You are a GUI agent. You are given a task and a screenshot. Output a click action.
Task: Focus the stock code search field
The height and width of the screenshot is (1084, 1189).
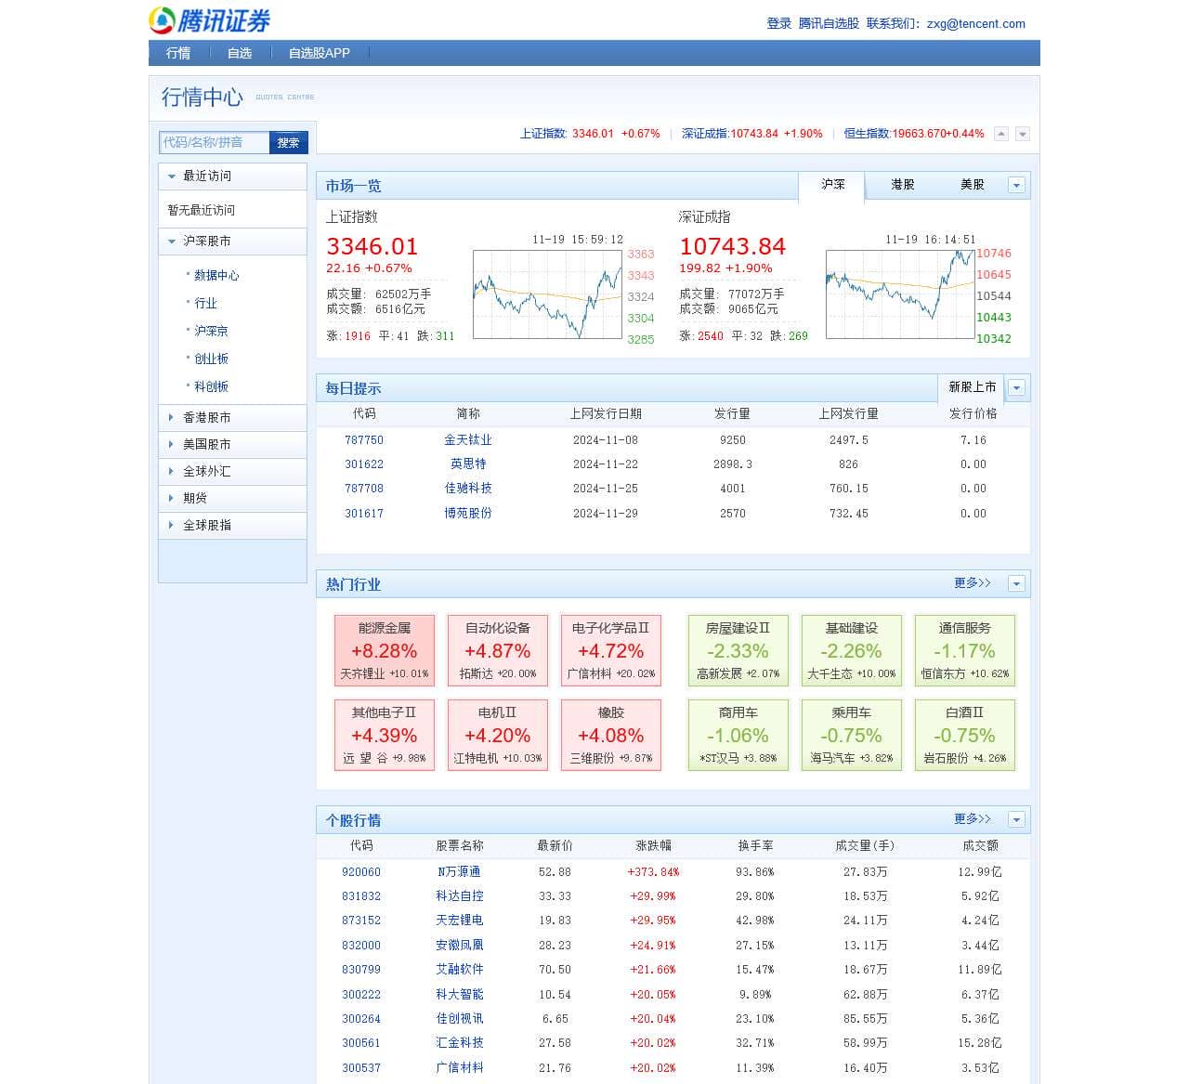tap(215, 142)
